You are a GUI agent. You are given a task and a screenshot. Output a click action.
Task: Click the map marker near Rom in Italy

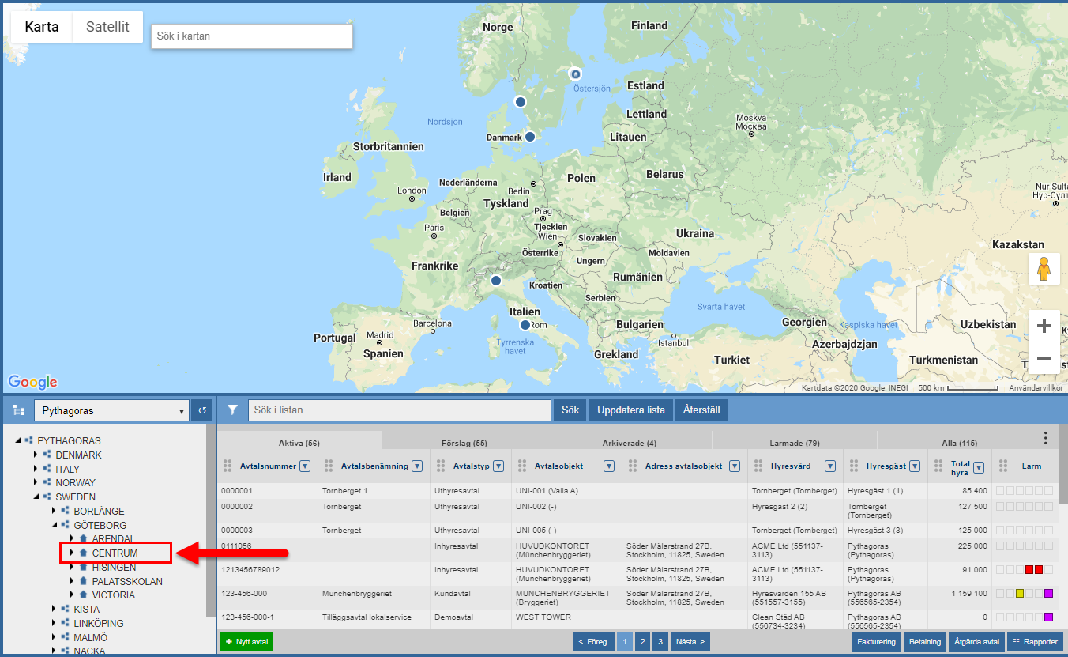(525, 325)
